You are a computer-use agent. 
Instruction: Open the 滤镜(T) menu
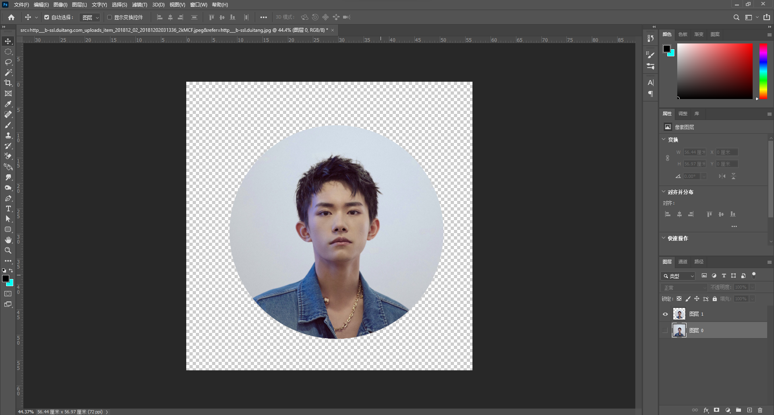click(139, 5)
